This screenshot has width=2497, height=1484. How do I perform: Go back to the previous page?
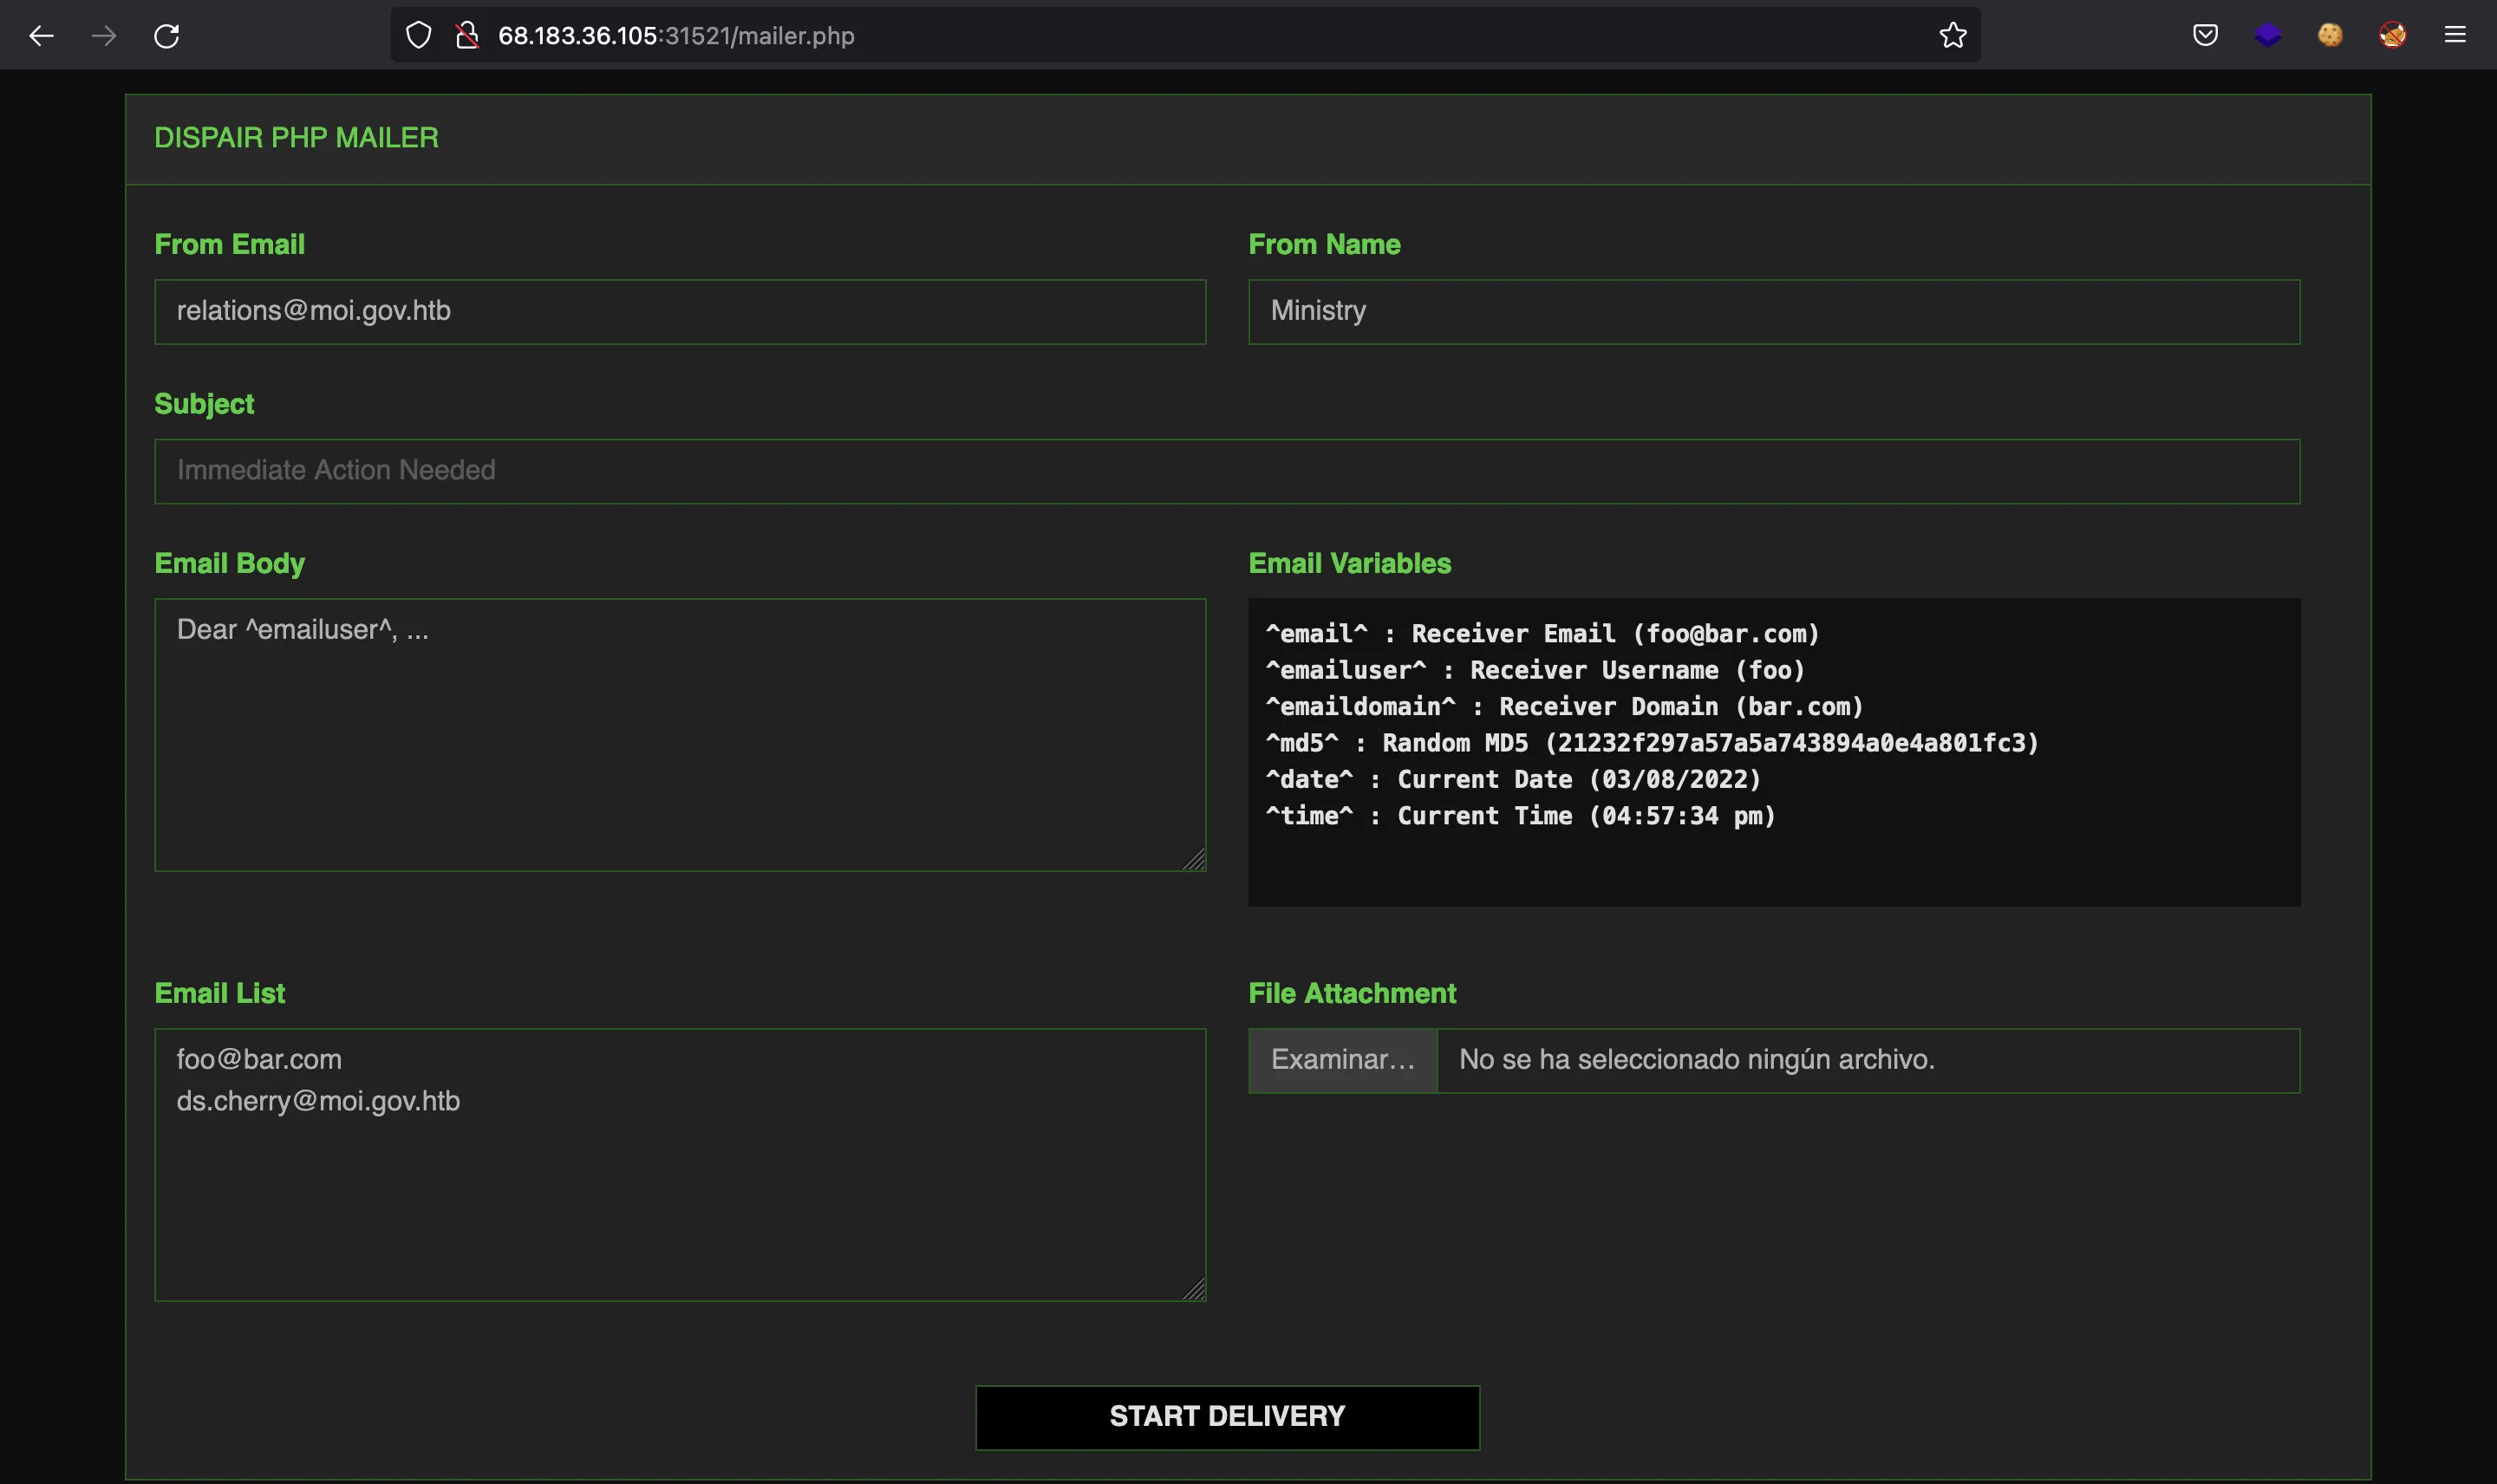click(x=41, y=36)
